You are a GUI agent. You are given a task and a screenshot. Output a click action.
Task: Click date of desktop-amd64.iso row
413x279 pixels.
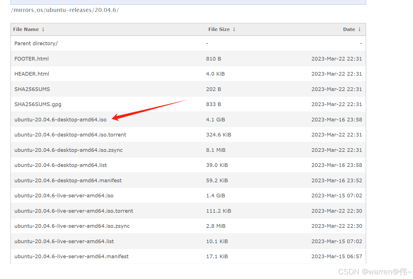coord(337,120)
